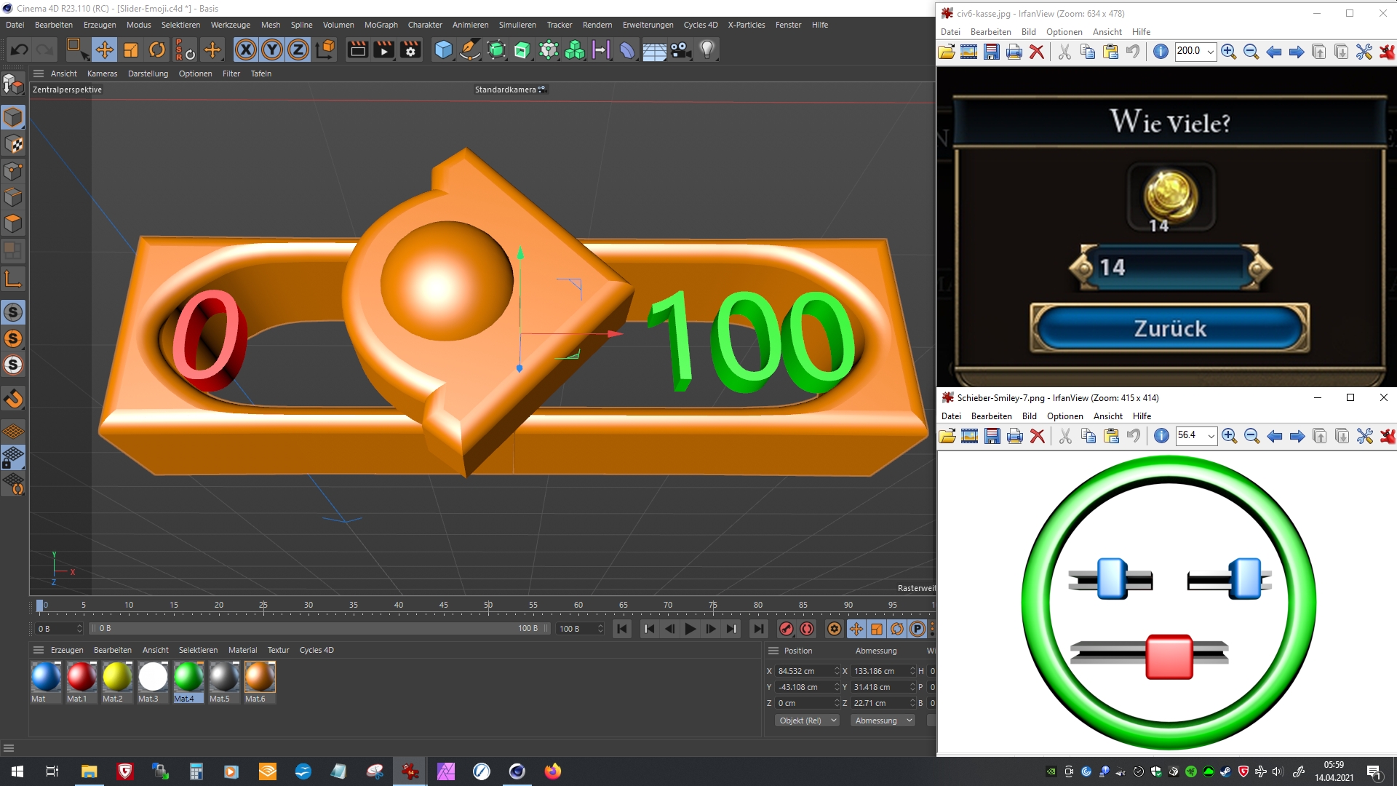Open the Edit Render Settings icon

click(x=411, y=49)
